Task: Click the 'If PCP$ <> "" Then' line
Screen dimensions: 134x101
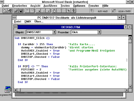Action: coord(33,66)
